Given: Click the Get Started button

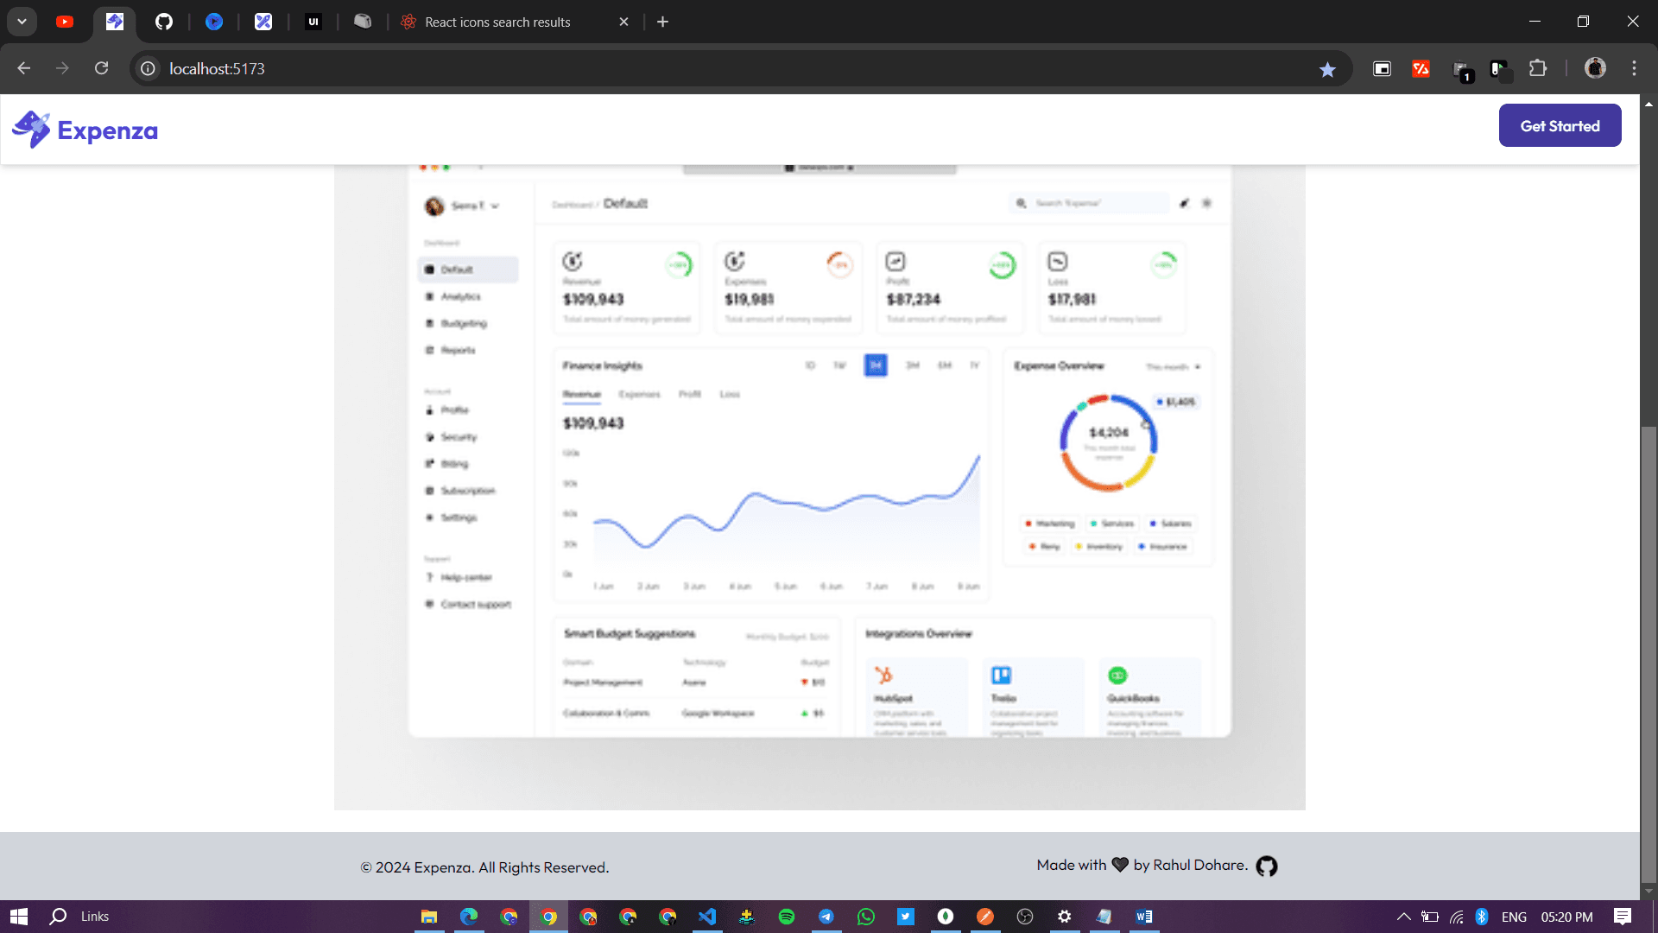Looking at the screenshot, I should coord(1560,125).
